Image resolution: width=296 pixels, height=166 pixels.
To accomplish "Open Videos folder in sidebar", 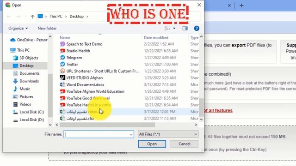I will tap(22, 104).
